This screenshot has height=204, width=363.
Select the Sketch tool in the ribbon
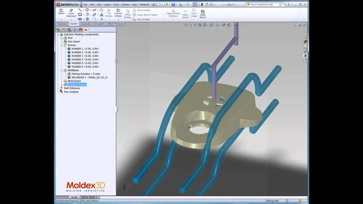coord(61,12)
